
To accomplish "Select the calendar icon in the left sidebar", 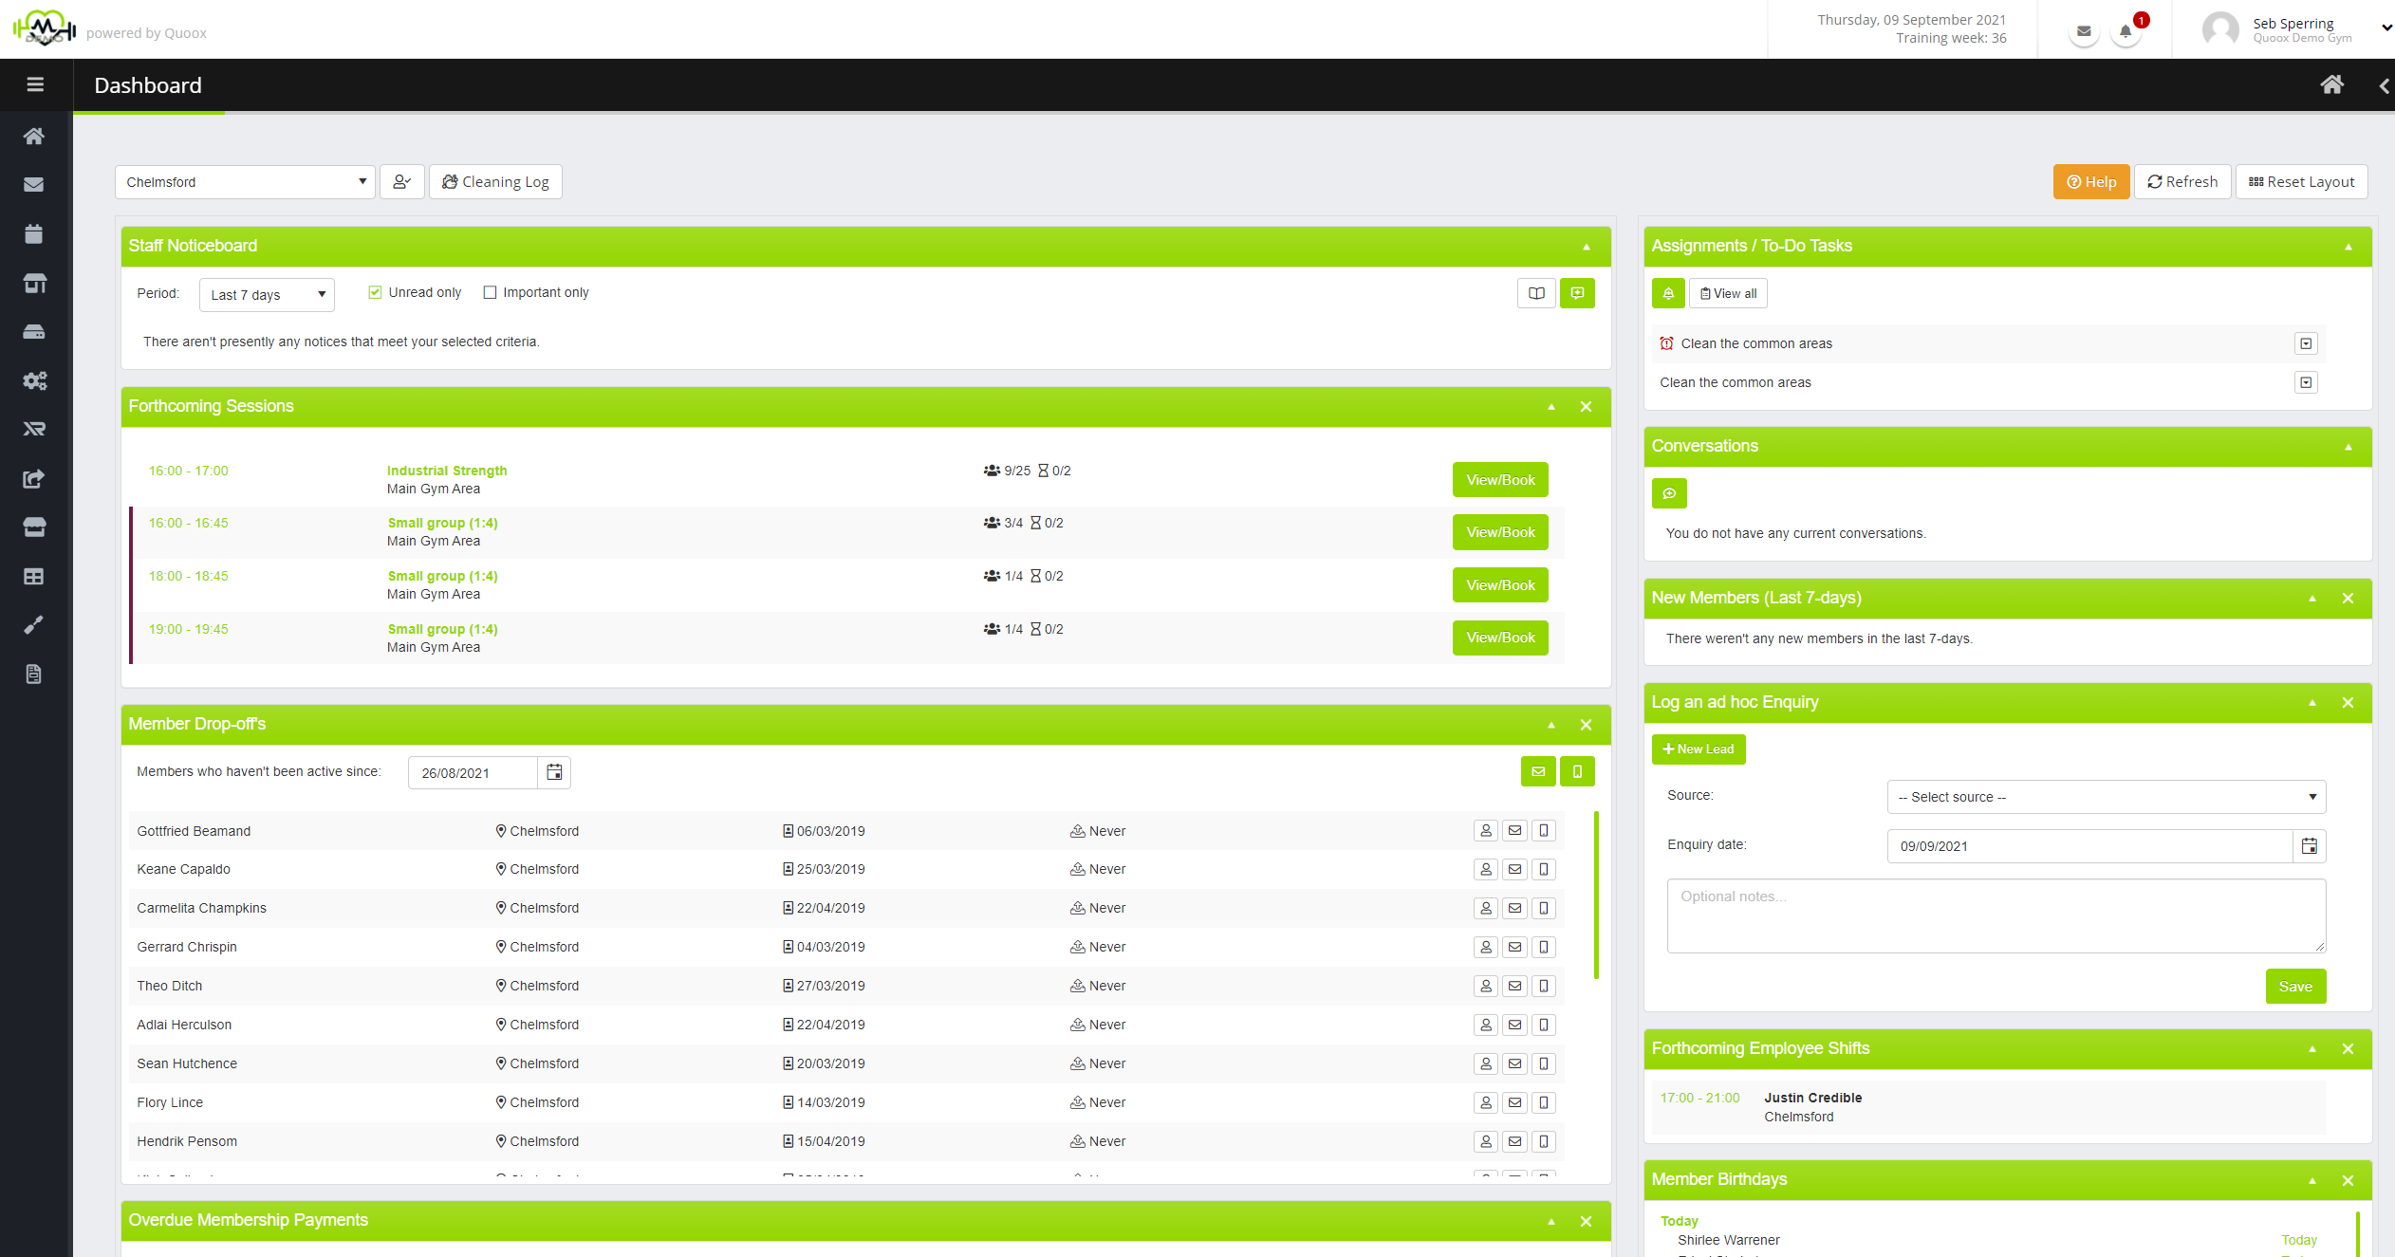I will point(34,233).
